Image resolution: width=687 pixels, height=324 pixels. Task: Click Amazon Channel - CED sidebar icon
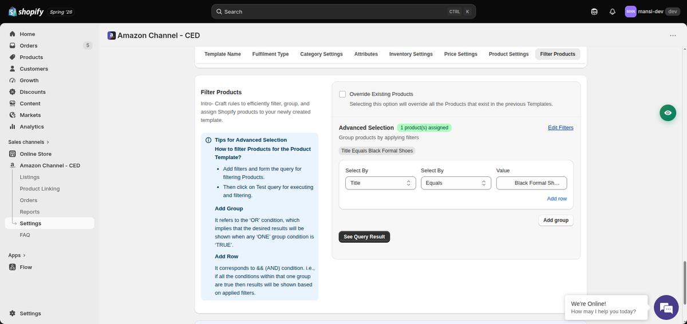click(x=13, y=165)
